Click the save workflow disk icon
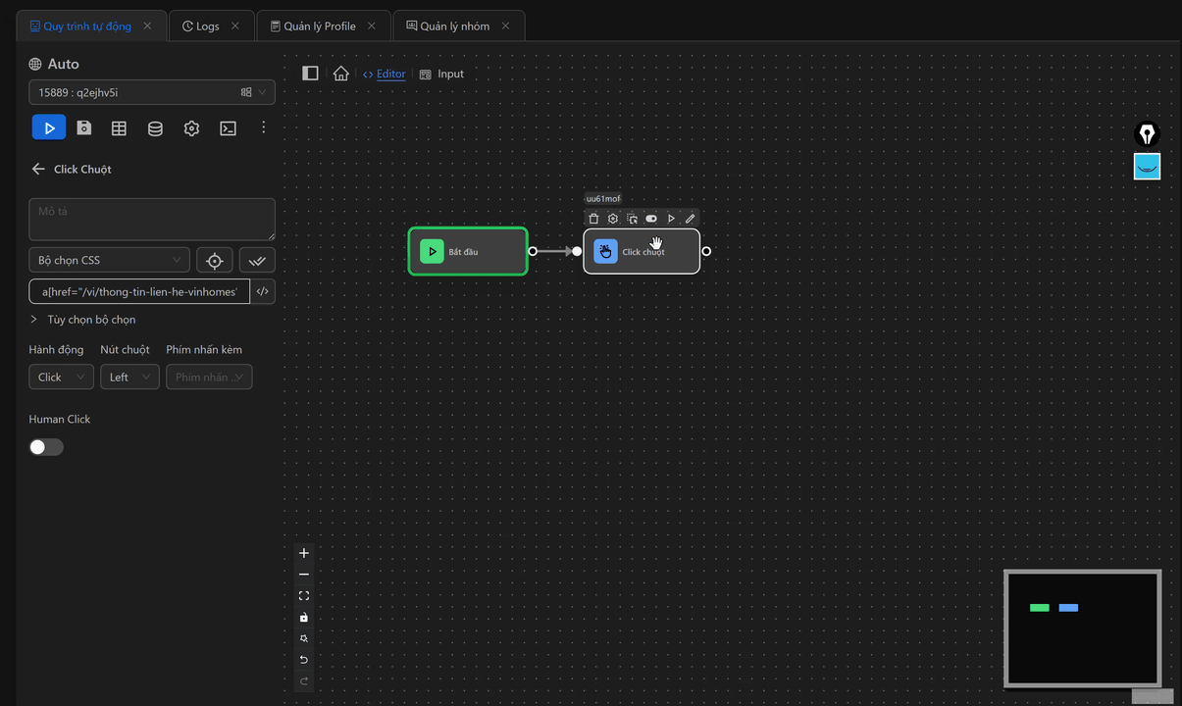Screen dimensions: 1182x706 point(84,127)
